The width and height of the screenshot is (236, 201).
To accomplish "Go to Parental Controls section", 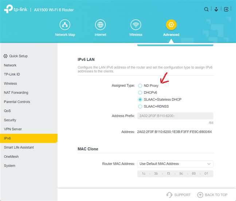I will 17,102.
